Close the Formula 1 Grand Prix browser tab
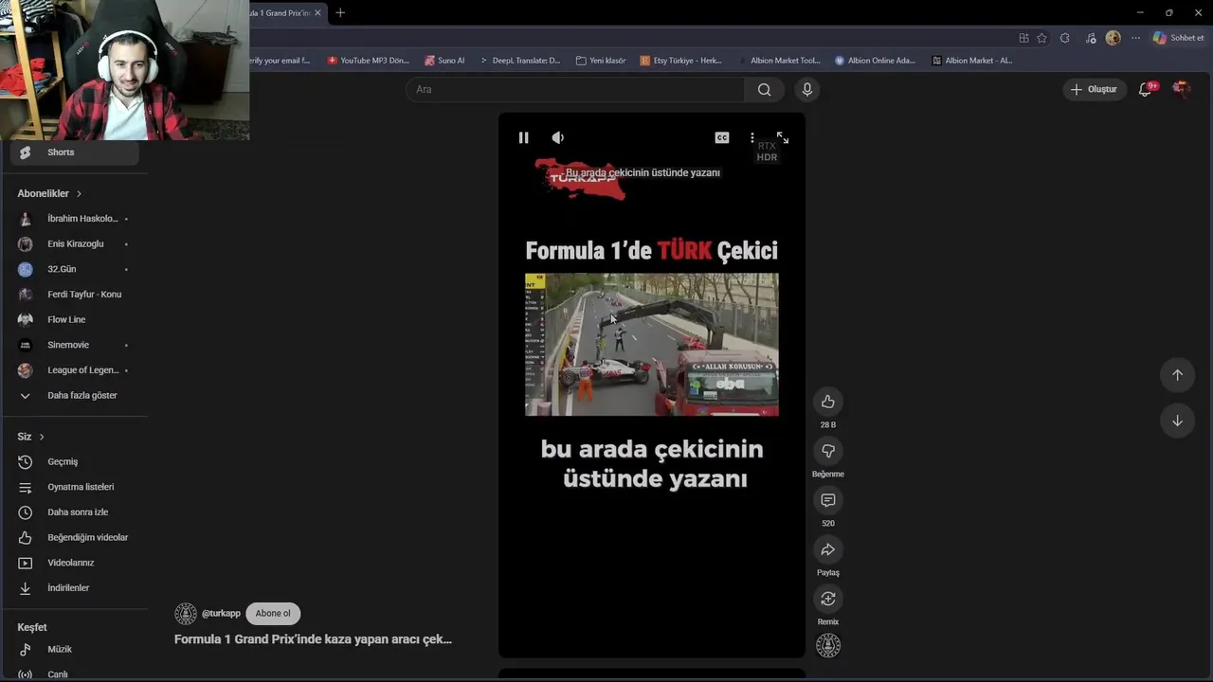Viewport: 1213px width, 682px height. [317, 12]
